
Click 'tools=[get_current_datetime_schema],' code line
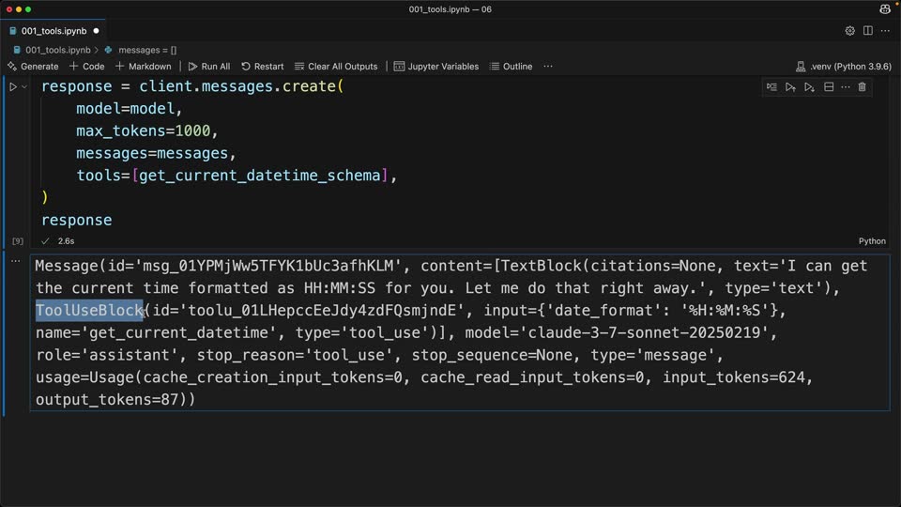[237, 176]
